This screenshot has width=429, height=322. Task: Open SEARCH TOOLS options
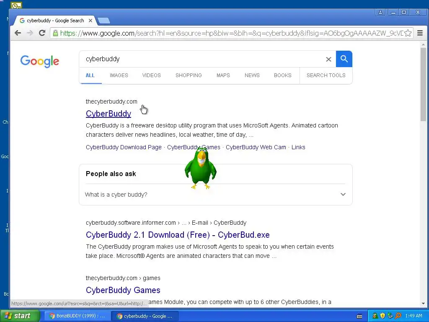click(326, 75)
